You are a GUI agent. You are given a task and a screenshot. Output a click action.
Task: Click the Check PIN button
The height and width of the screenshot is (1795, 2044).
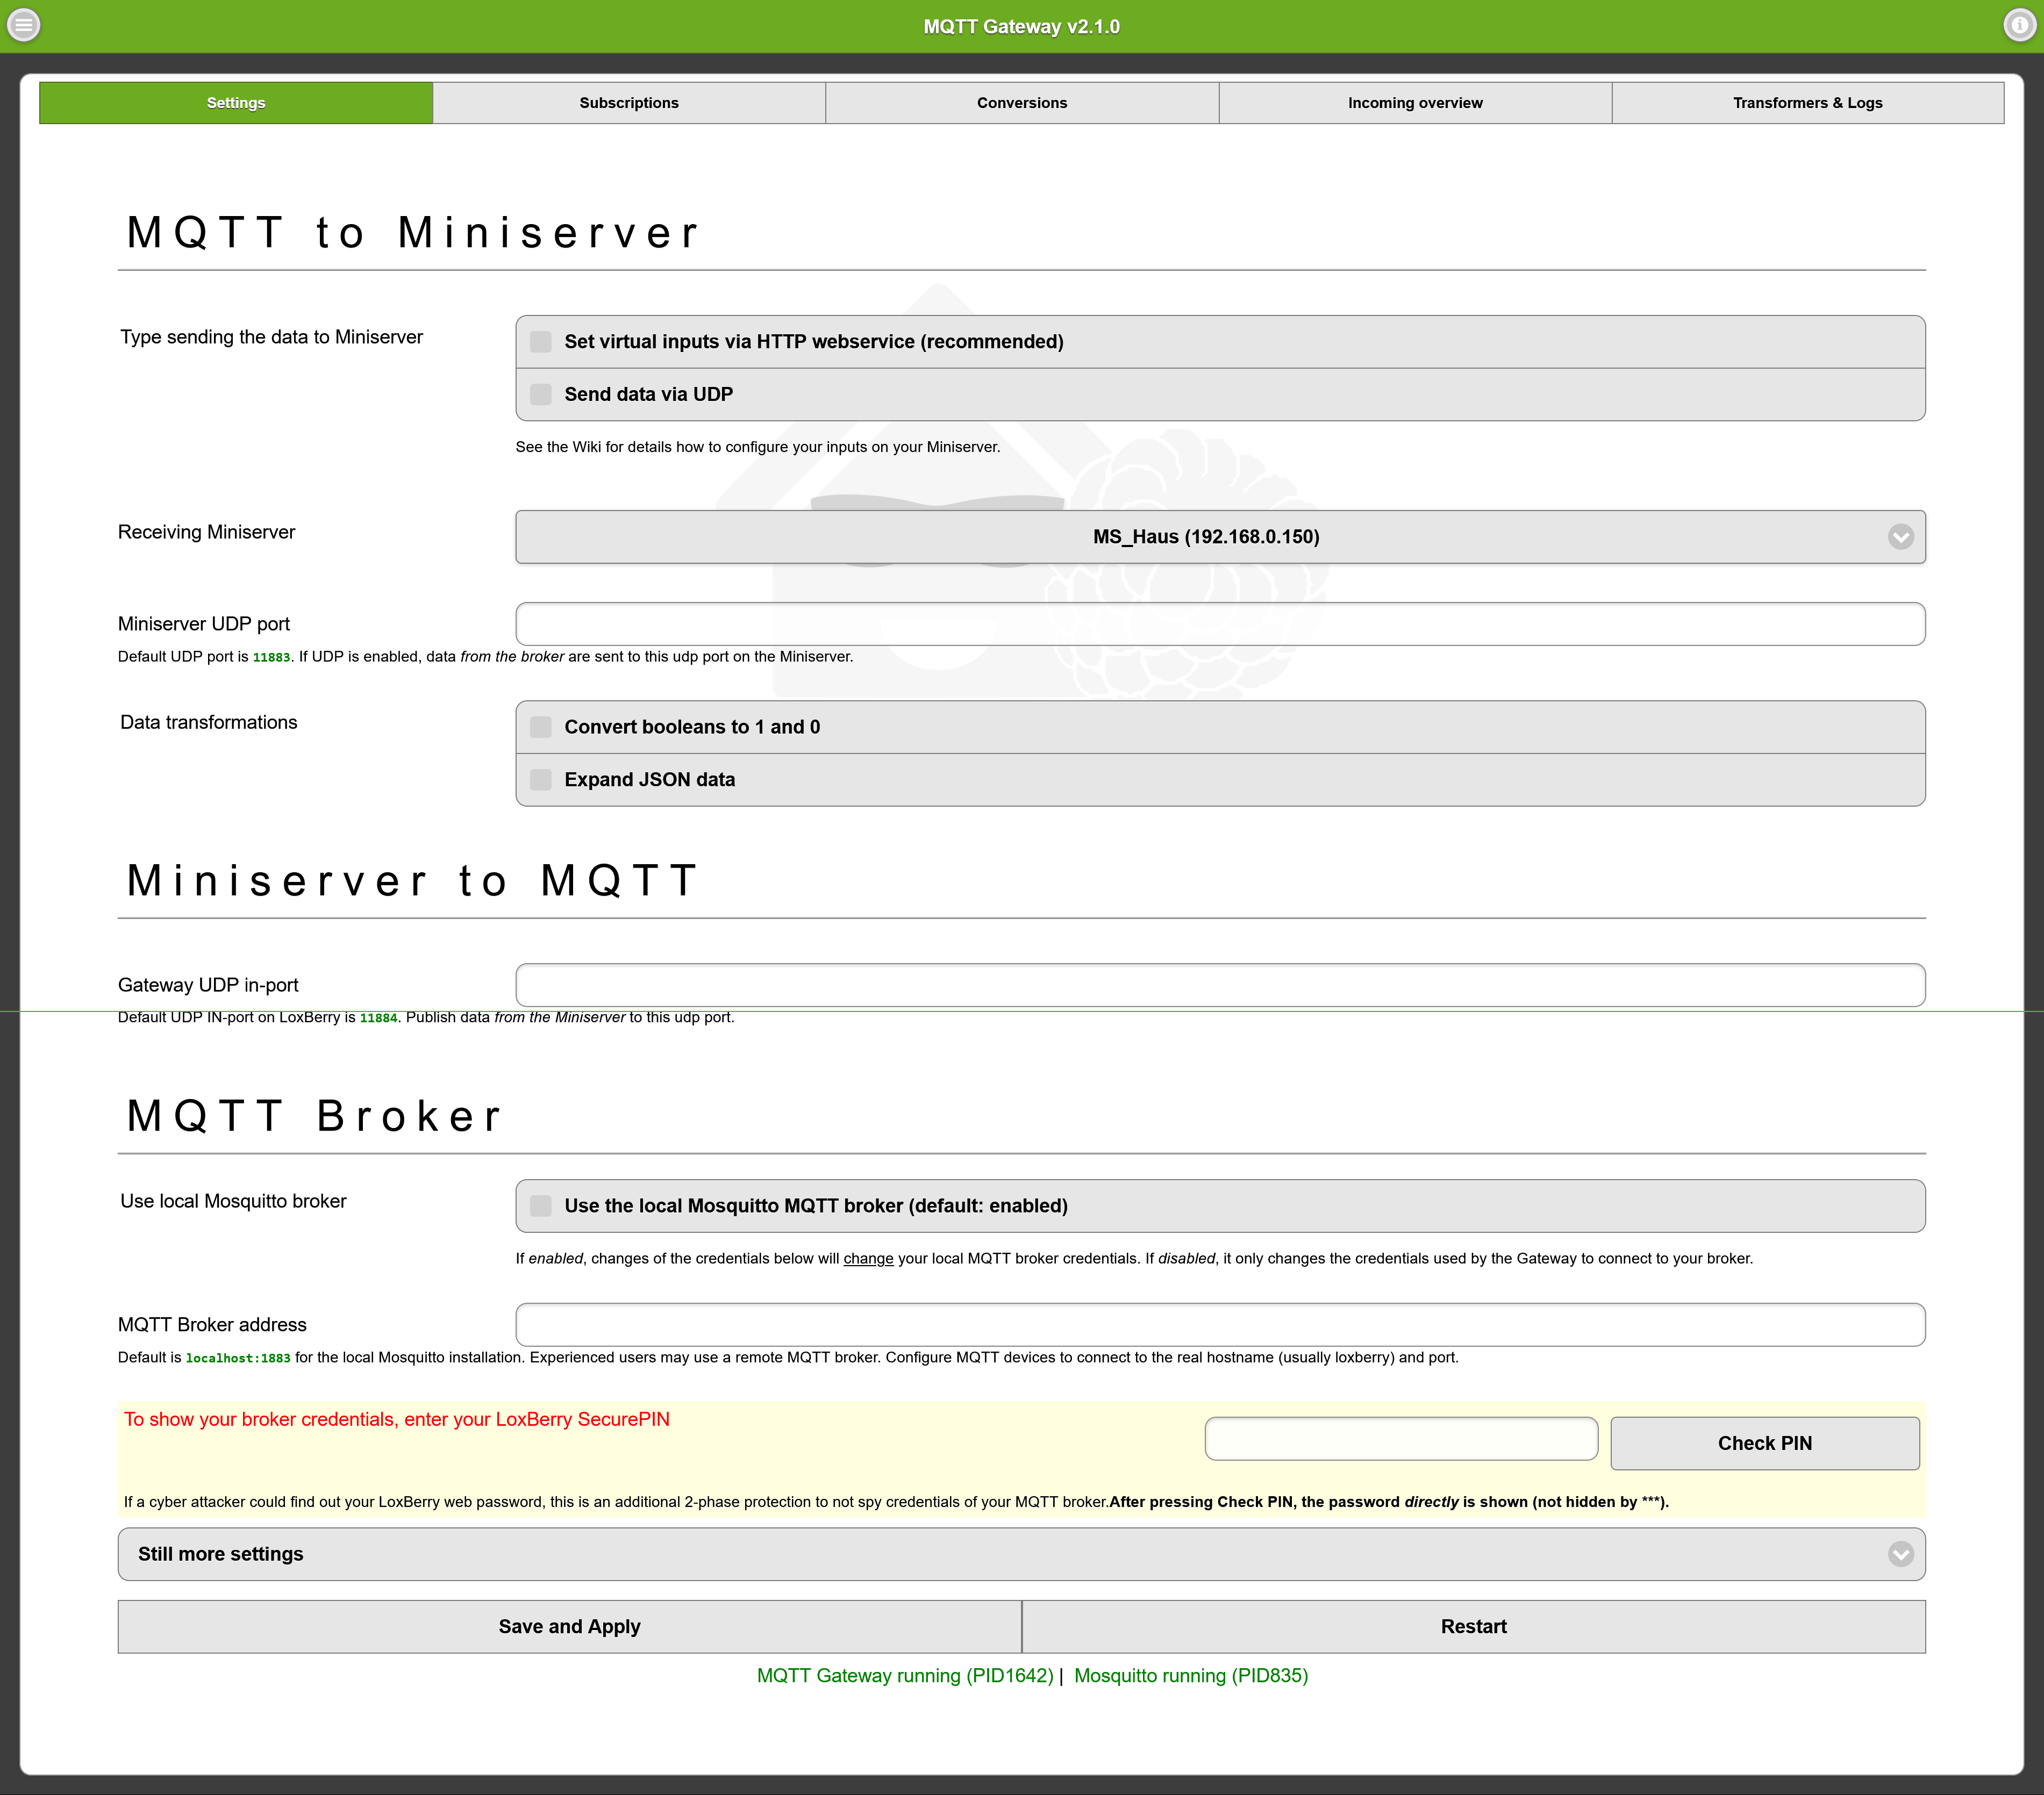pos(1764,1443)
